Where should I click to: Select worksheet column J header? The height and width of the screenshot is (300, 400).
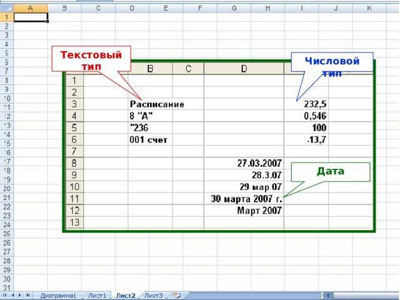(336, 8)
